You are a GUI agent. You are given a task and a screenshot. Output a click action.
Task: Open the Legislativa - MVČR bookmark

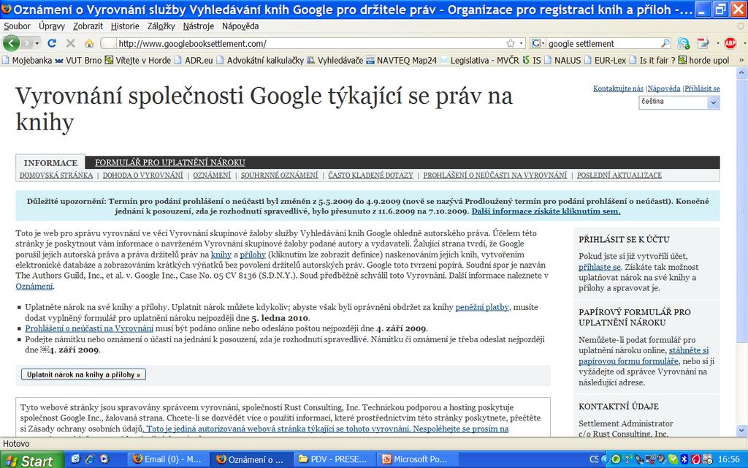(x=479, y=60)
